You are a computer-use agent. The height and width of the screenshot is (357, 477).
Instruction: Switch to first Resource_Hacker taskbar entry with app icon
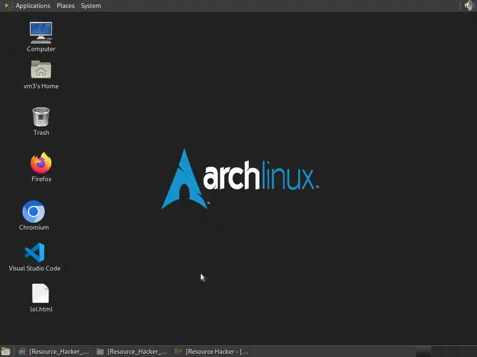coord(54,351)
